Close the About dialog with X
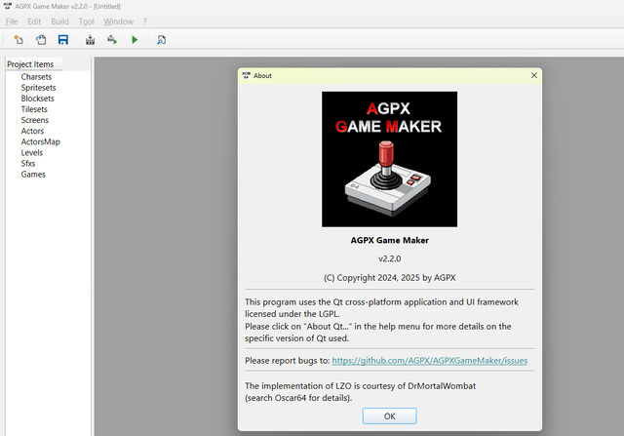Image resolution: width=624 pixels, height=436 pixels. point(534,75)
